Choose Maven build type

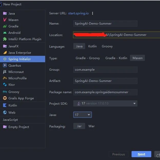(137, 58)
